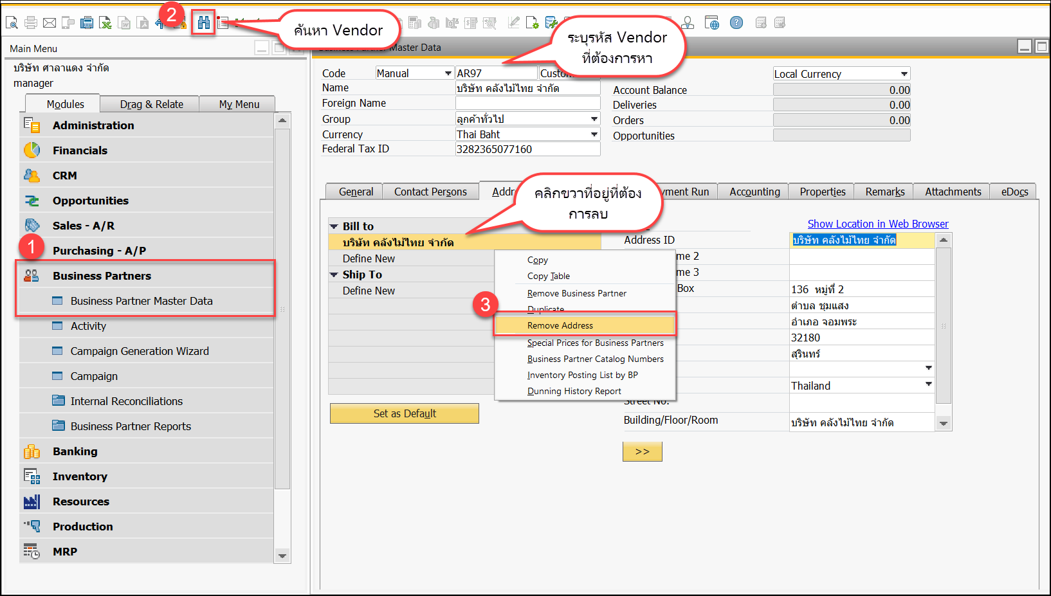Click the Send Fax toolbar icon
The height and width of the screenshot is (596, 1051).
[x=87, y=23]
